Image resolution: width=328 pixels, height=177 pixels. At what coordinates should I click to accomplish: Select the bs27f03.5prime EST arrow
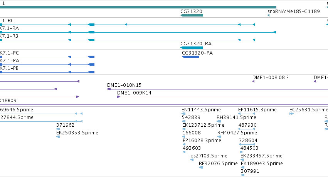[x=192, y=160]
